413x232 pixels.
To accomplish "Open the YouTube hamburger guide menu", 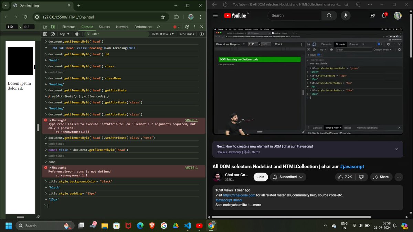I will [215, 15].
